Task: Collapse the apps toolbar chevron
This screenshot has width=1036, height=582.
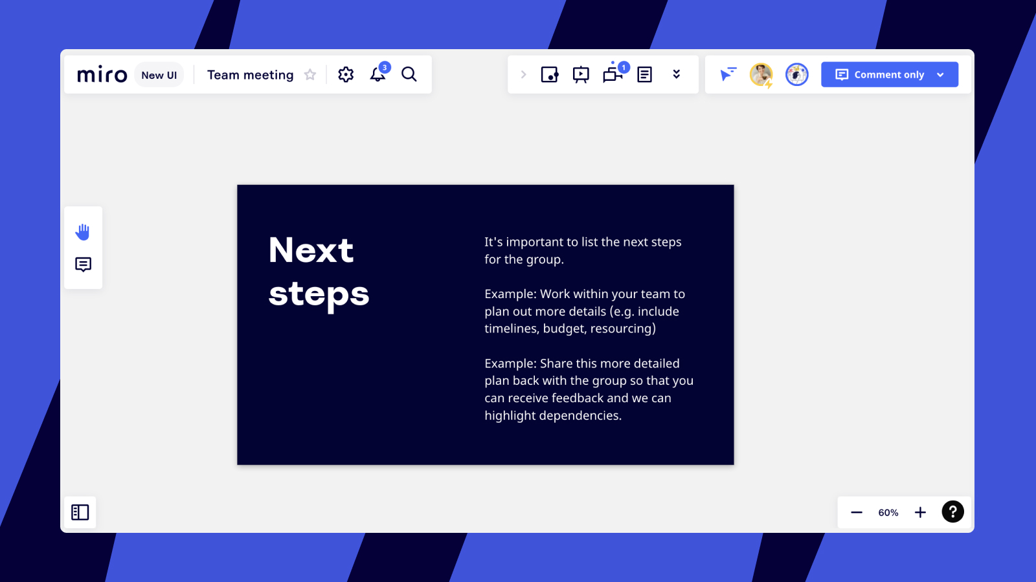Action: point(523,75)
